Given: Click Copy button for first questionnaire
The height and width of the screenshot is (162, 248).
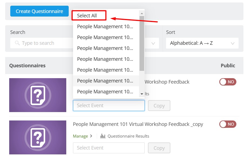Looking at the screenshot, I should pyautogui.click(x=159, y=106).
